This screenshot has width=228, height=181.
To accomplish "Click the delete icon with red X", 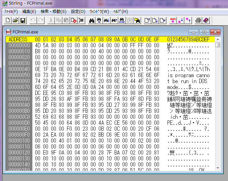I will (74, 21).
